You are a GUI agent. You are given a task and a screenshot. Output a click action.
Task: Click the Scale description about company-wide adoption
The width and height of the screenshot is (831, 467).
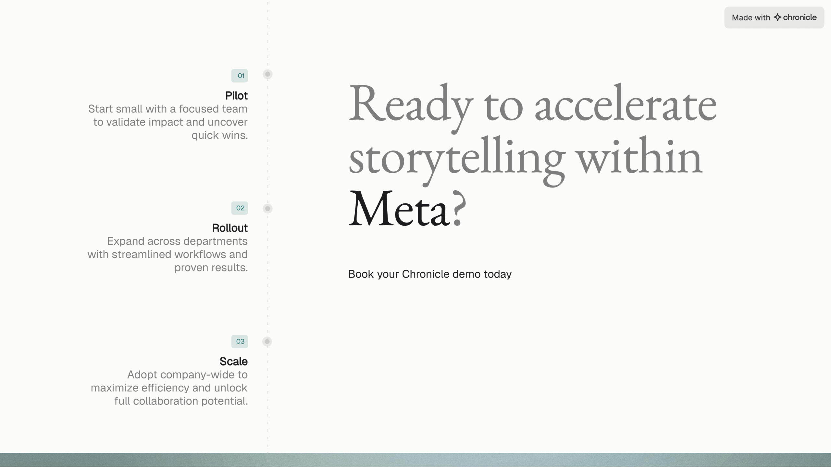pyautogui.click(x=169, y=388)
